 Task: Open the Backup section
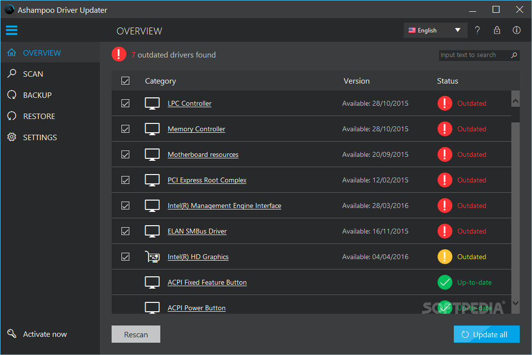click(37, 95)
